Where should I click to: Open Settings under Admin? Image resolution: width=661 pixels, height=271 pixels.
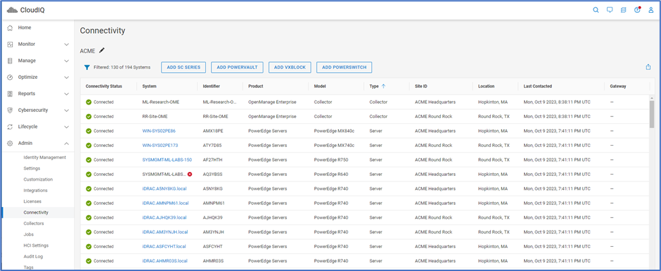point(32,169)
